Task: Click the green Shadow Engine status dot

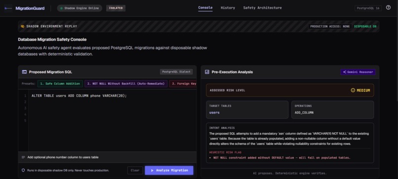Action: point(61,8)
